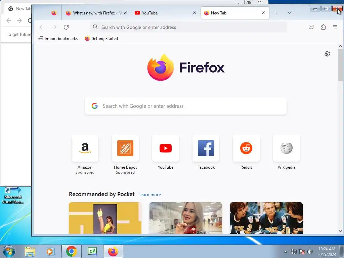Close the What's new with Firefox tab
The height and width of the screenshot is (258, 344).
(125, 13)
